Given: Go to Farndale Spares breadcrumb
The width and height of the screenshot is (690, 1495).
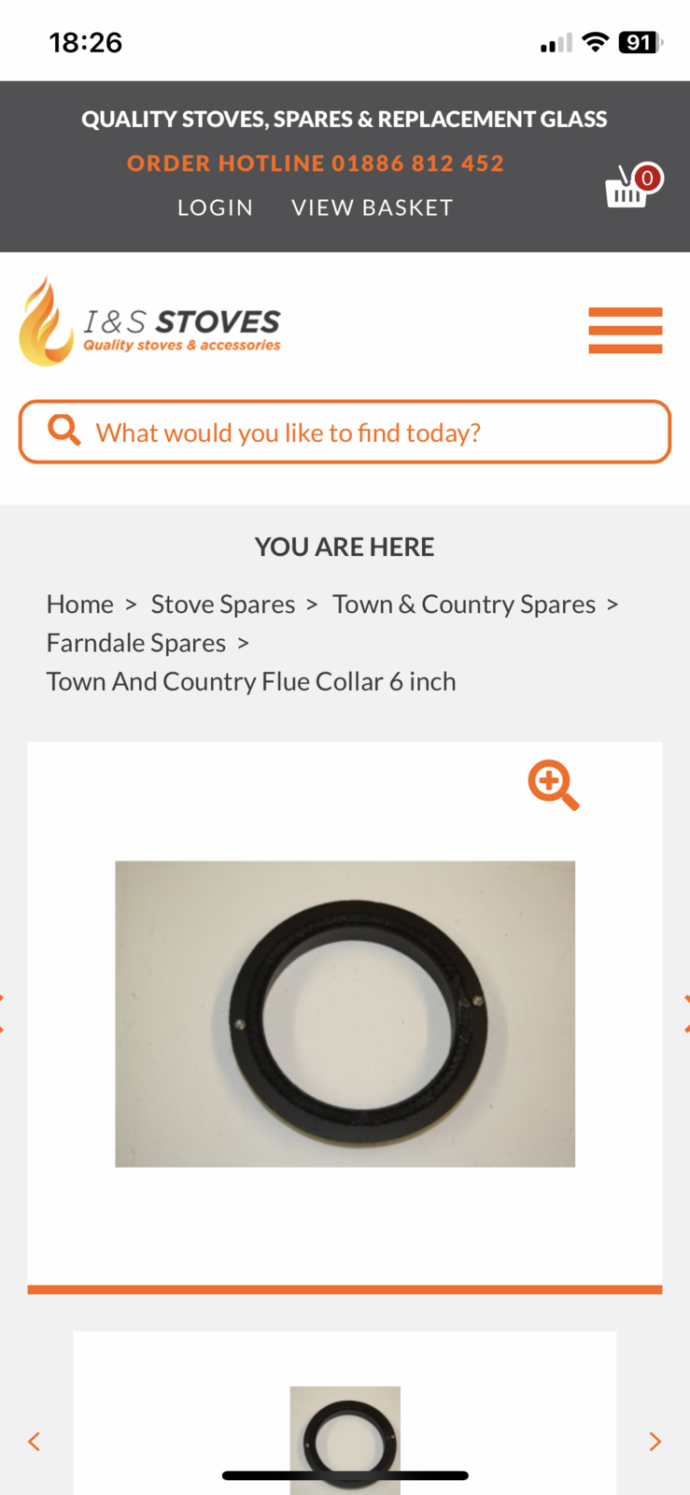Looking at the screenshot, I should (x=136, y=643).
